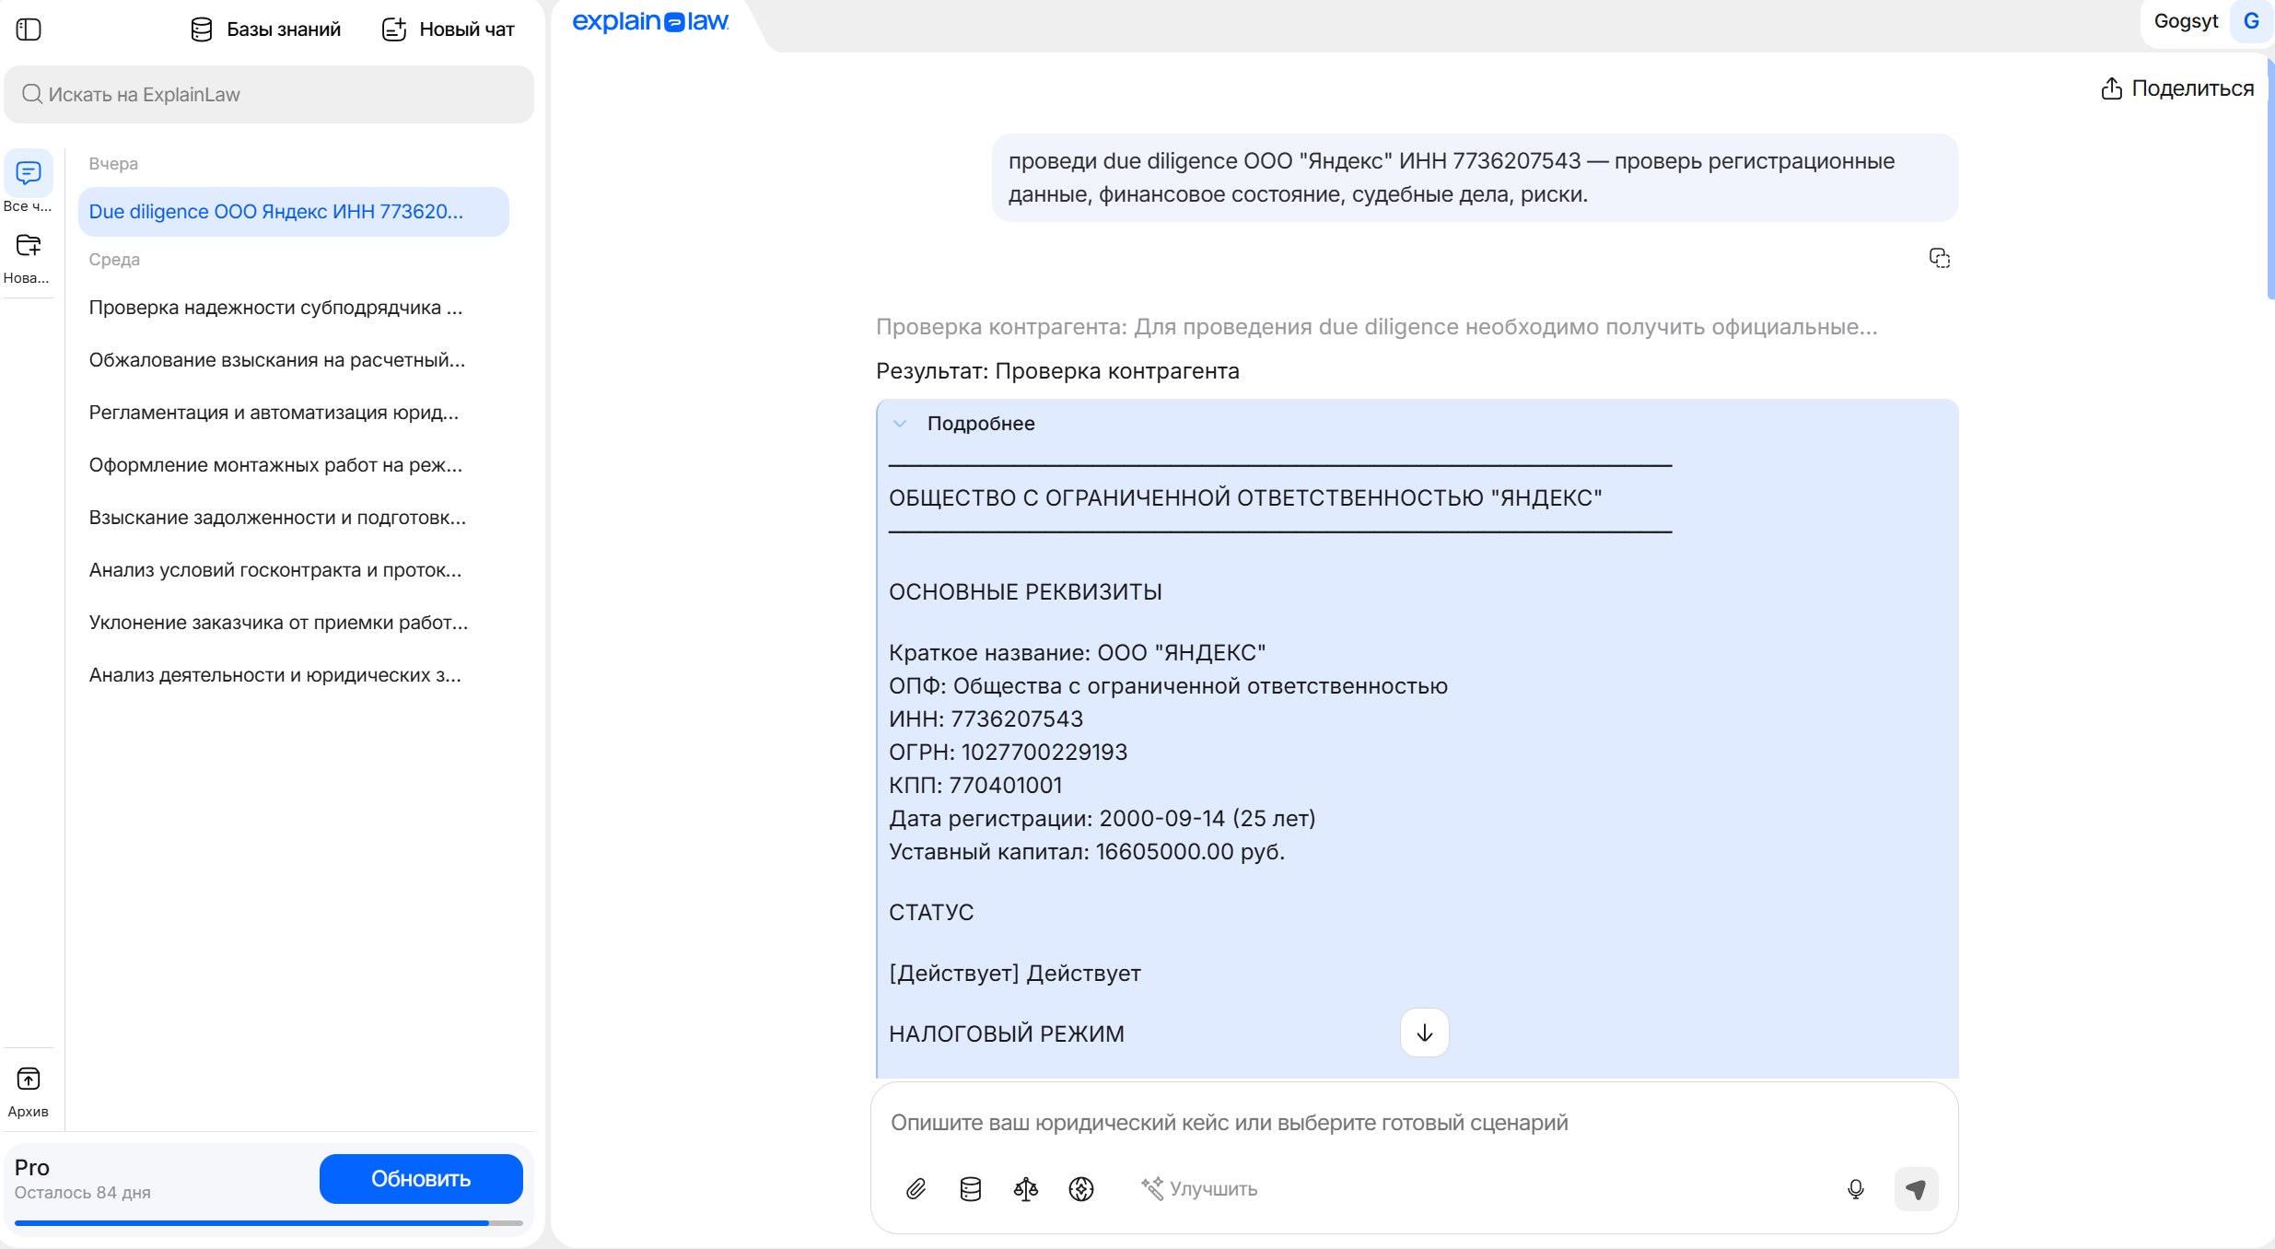
Task: Open chat Оформление монтажных работ
Action: click(x=294, y=464)
